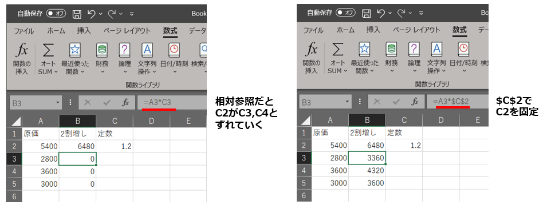Click cell 3000 in right sheet
Viewport: 547px width, 209px height.
click(330, 183)
